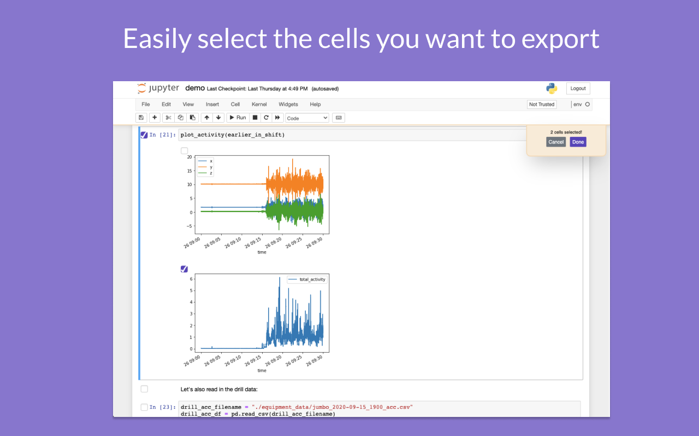Move the selected cell down with the arrow
The width and height of the screenshot is (699, 436).
pos(218,118)
